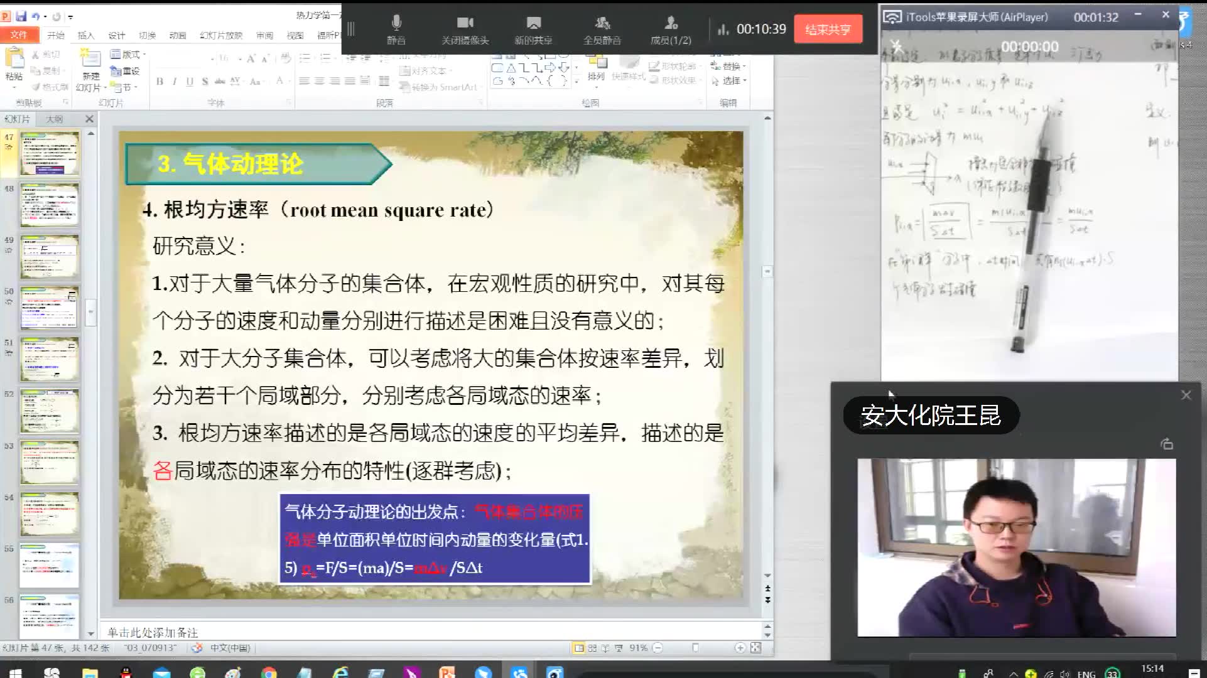Screen dimensions: 1207x678
Task: Switch to slide sorter view
Action: [x=592, y=648]
